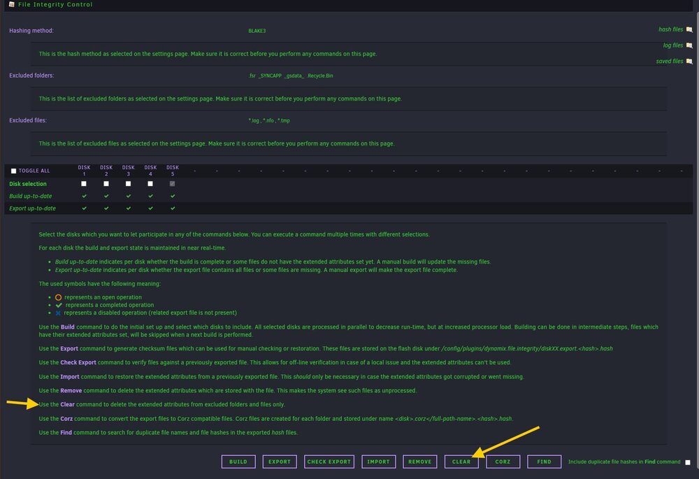This screenshot has height=479, width=699.
Task: Open the saved files folder icon
Action: coord(689,62)
